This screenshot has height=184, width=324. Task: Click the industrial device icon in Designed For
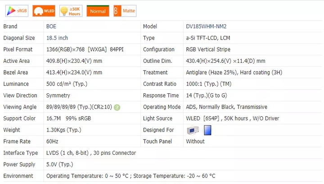coord(193,130)
